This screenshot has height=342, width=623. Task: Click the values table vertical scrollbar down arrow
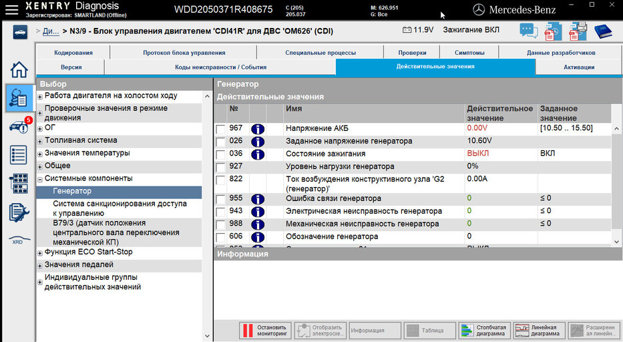[617, 242]
